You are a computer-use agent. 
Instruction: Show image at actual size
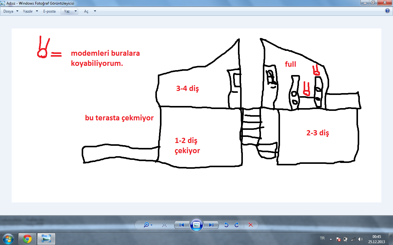[164, 225]
